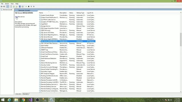This screenshot has height=102, width=182.
Task: Click the green Start Service toolbar icon
Action: pyautogui.click(x=26, y=7)
